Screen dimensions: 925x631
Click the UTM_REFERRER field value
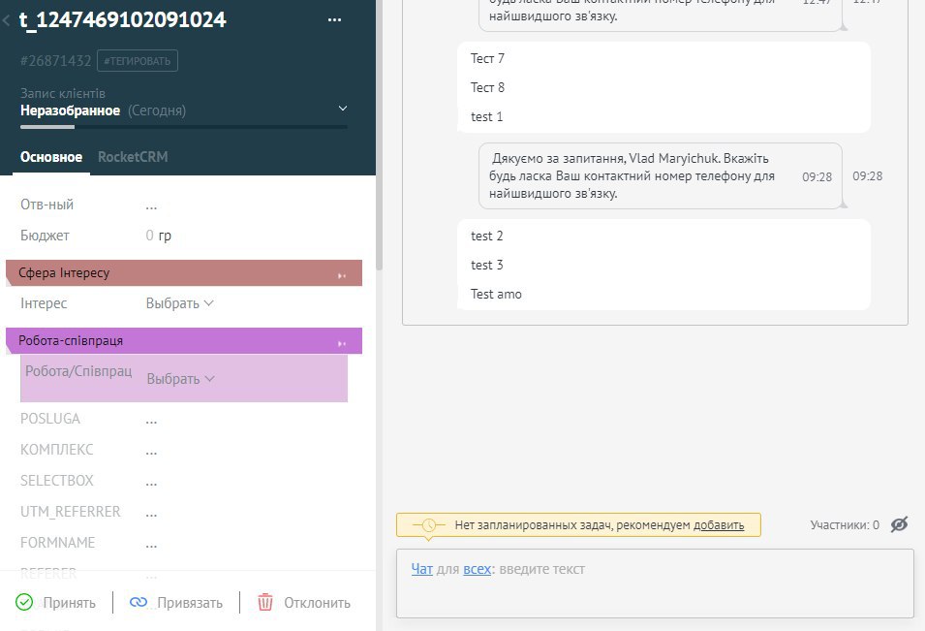pos(151,513)
